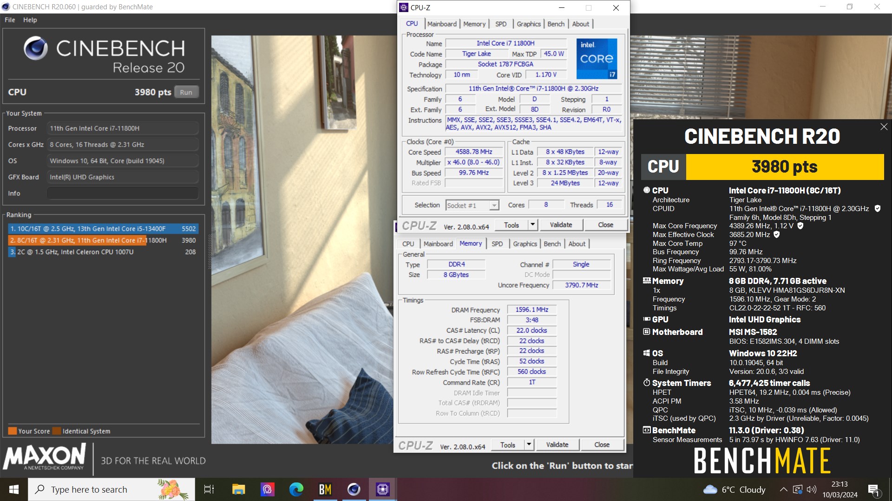
Task: Click the Intel Core i7 logo badge
Action: [597, 59]
